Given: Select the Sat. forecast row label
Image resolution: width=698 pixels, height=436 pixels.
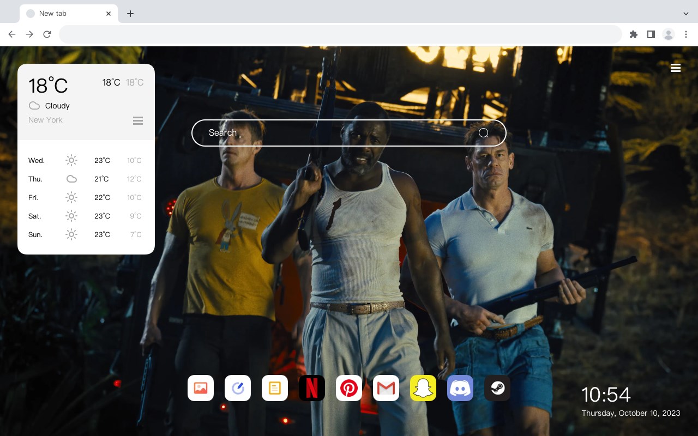Looking at the screenshot, I should pyautogui.click(x=35, y=216).
